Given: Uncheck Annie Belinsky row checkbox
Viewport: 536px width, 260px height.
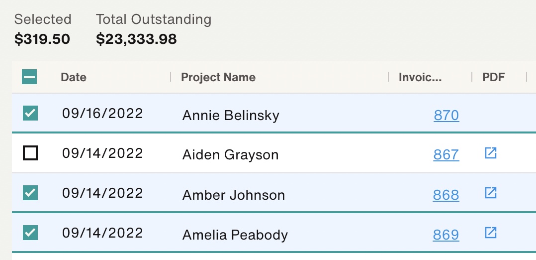Looking at the screenshot, I should pos(30,113).
